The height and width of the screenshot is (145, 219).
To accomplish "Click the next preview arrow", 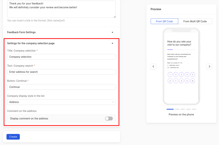I will click(x=209, y=66).
